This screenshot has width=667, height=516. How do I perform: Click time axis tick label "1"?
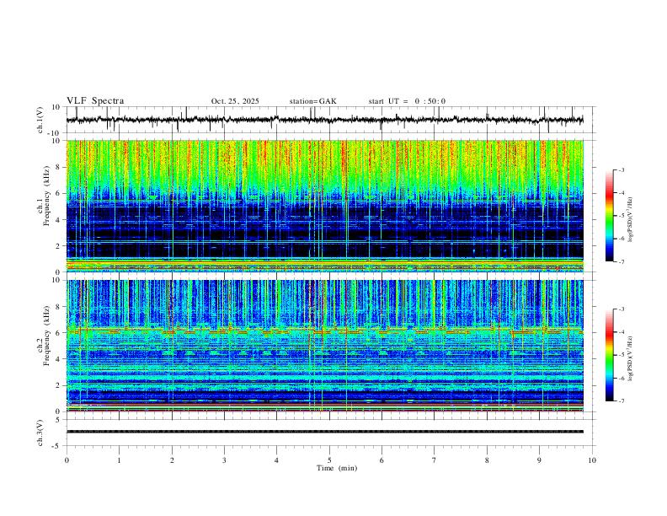pyautogui.click(x=119, y=460)
